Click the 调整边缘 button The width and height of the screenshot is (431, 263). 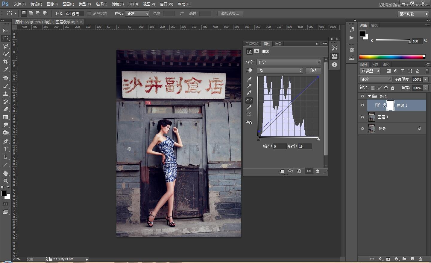(x=230, y=13)
